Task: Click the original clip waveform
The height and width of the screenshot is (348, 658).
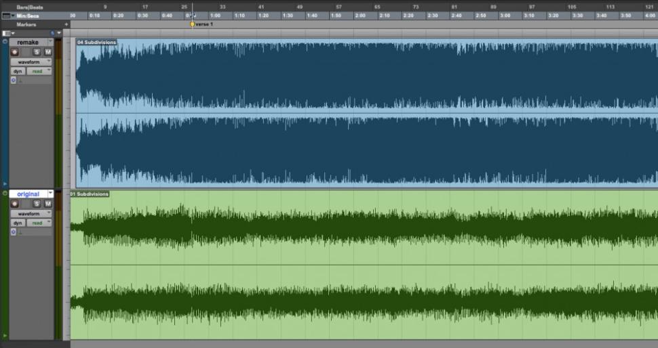Action: pyautogui.click(x=364, y=265)
